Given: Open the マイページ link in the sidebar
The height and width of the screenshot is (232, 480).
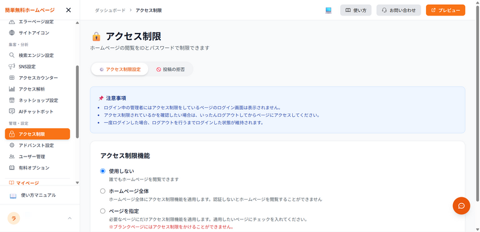Looking at the screenshot, I should [x=28, y=183].
